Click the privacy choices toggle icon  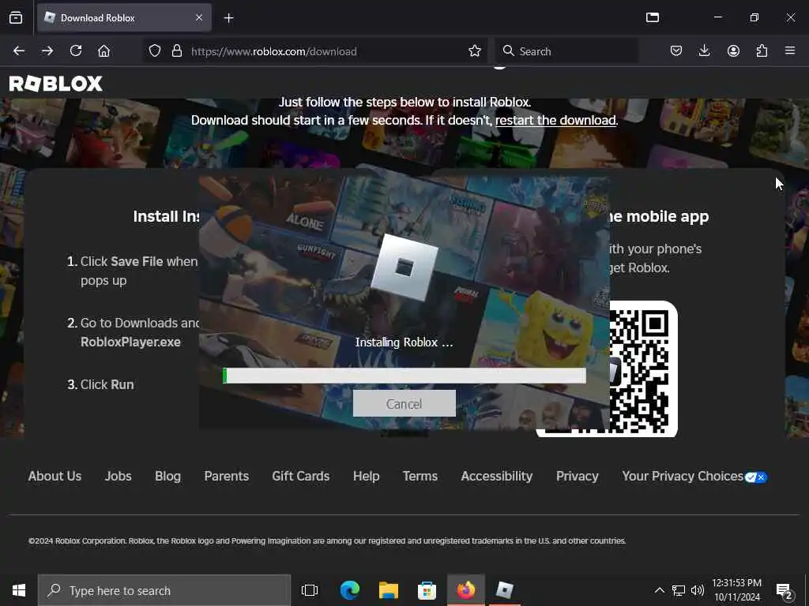pyautogui.click(x=756, y=477)
